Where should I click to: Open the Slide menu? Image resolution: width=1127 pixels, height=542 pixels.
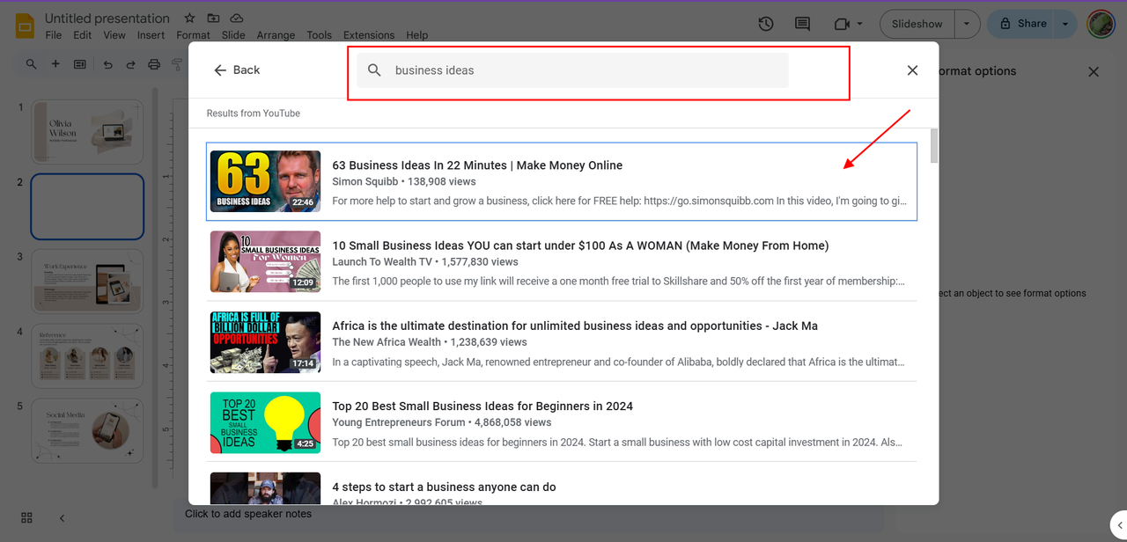233,35
